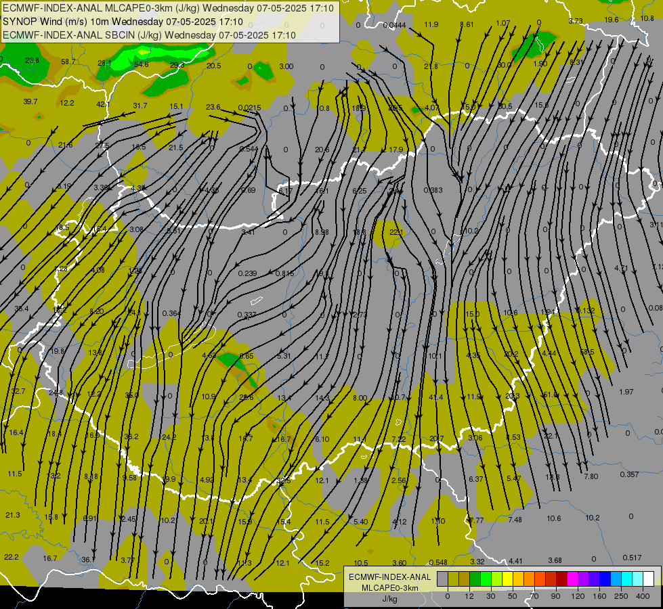Click the magenta swatch in the color legend
This screenshot has width=663, height=609.
(x=572, y=579)
